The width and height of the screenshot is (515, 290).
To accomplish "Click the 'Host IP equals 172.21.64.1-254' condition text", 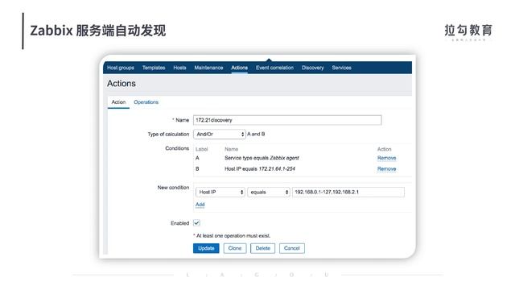I will [260, 169].
